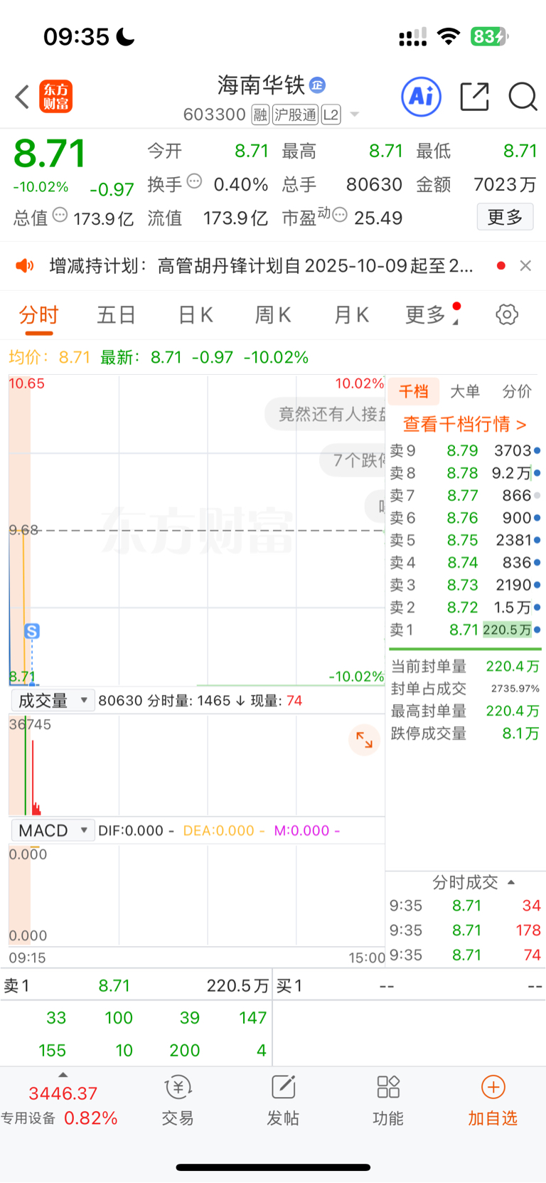The width and height of the screenshot is (546, 1183).
Task: Open the 东方财富 logo icon
Action: [x=55, y=97]
